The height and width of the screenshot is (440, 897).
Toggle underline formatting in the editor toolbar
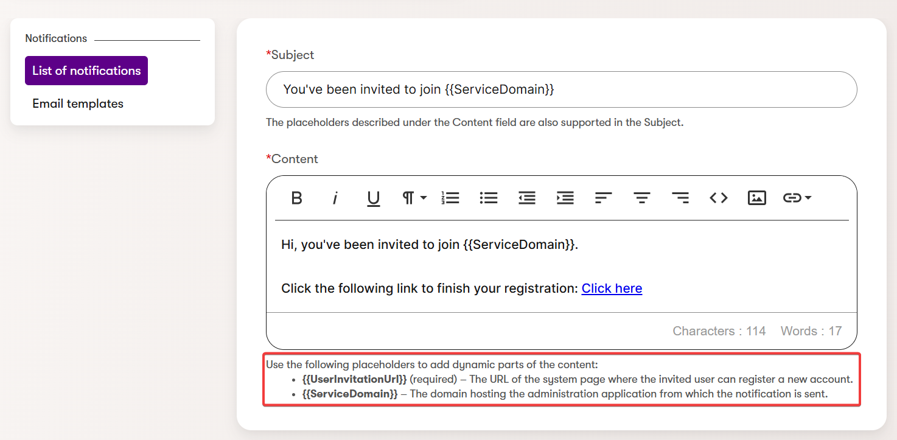373,198
